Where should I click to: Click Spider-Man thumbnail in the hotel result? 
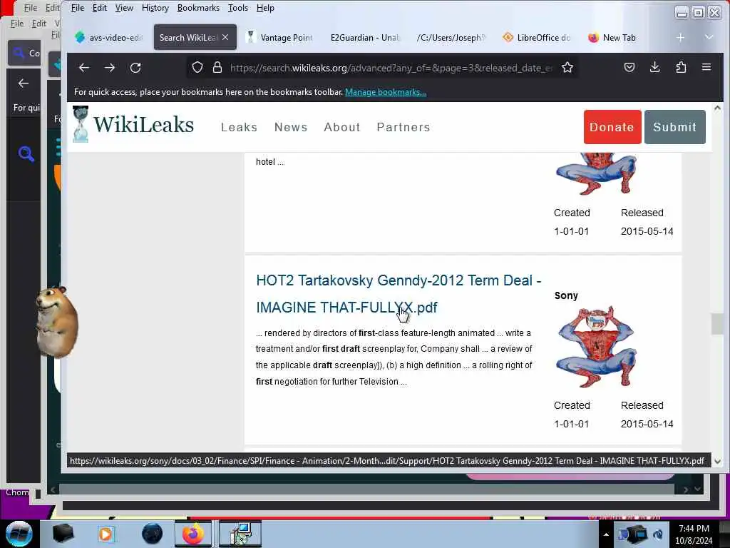pyautogui.click(x=596, y=174)
